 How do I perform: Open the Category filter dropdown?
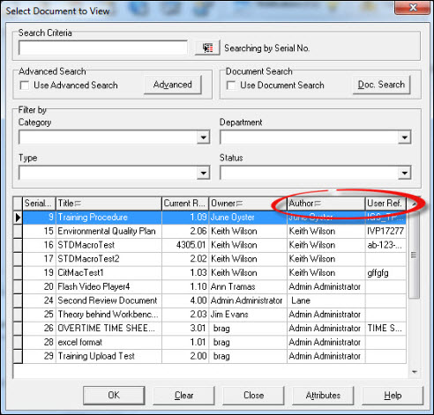(x=203, y=137)
